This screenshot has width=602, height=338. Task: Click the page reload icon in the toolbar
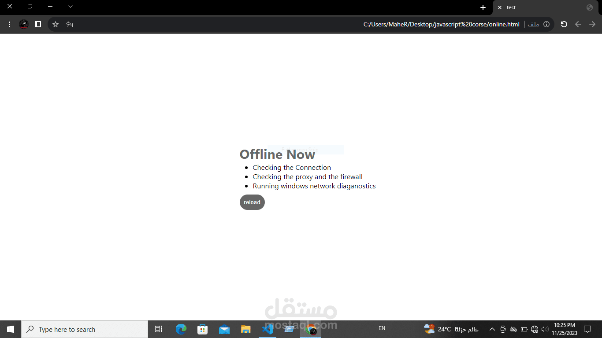(x=564, y=24)
